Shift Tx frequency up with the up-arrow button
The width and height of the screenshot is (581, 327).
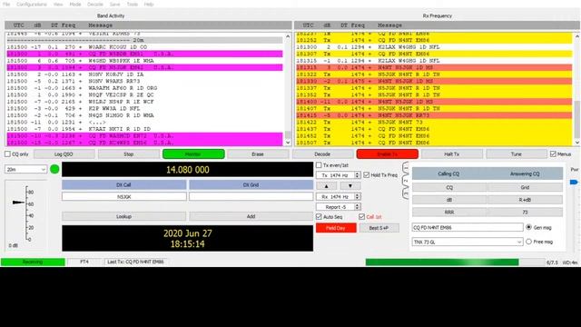326,185
